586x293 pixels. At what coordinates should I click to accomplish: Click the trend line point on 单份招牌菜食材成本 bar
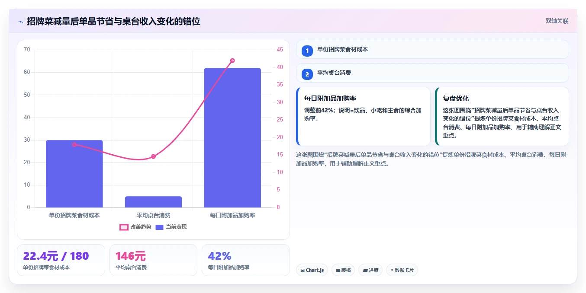point(74,144)
